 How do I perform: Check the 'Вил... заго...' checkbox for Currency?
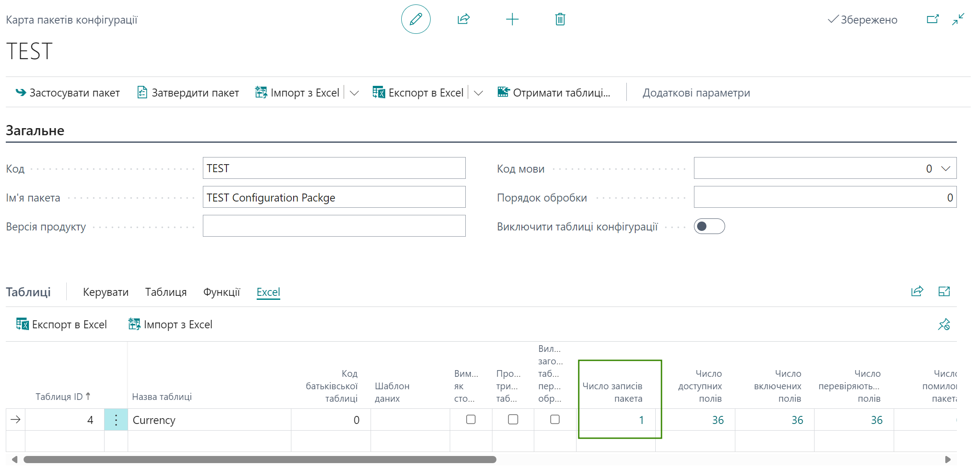[x=555, y=420]
